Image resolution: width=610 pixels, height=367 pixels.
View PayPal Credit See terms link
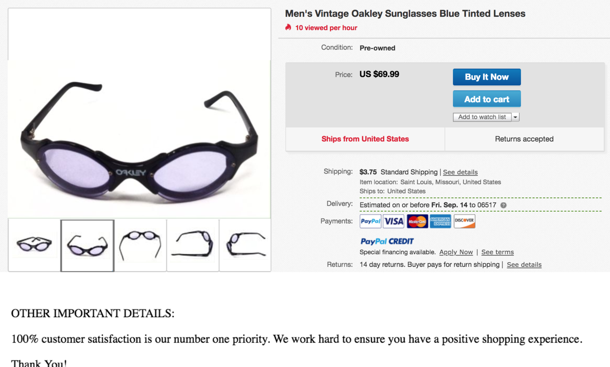tap(497, 252)
